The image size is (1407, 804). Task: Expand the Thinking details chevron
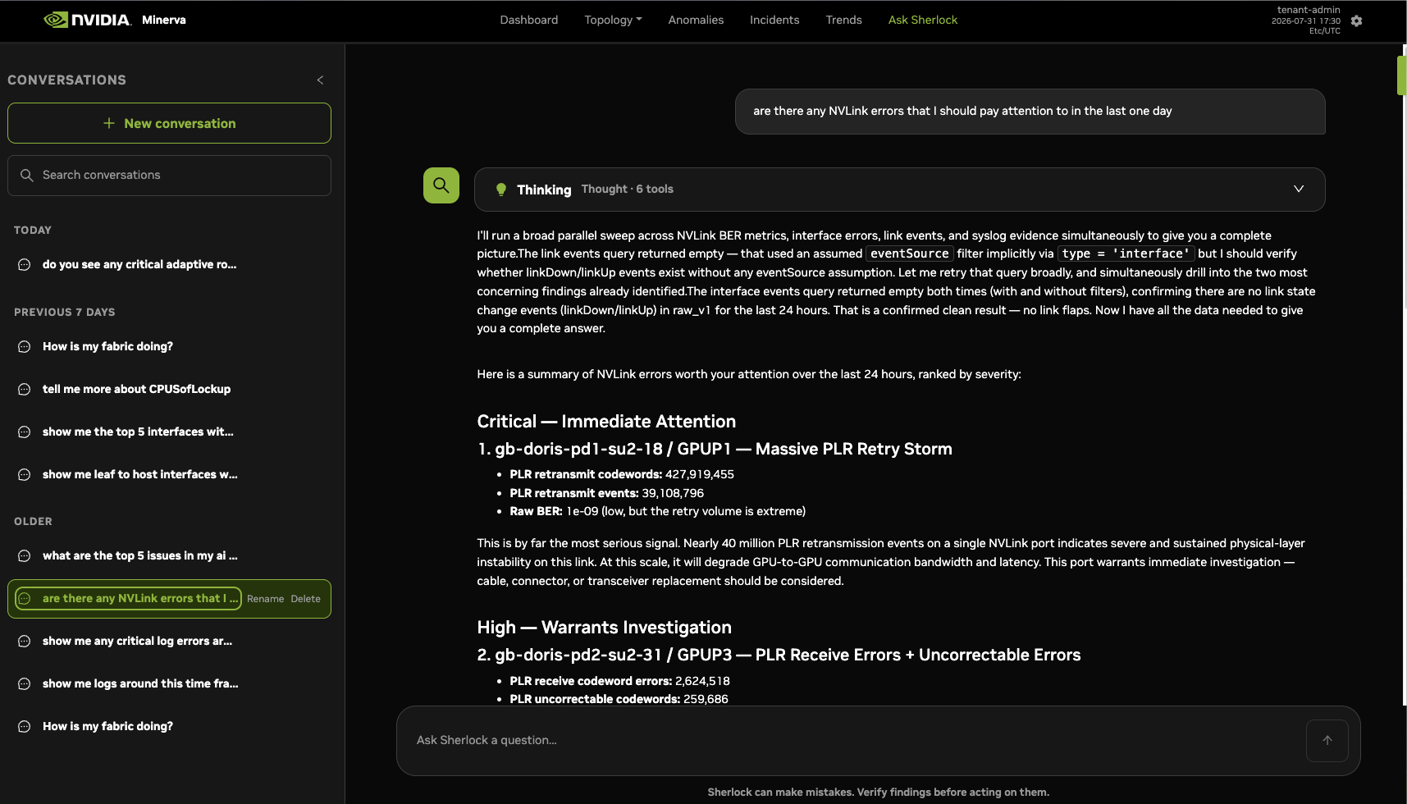coord(1299,189)
